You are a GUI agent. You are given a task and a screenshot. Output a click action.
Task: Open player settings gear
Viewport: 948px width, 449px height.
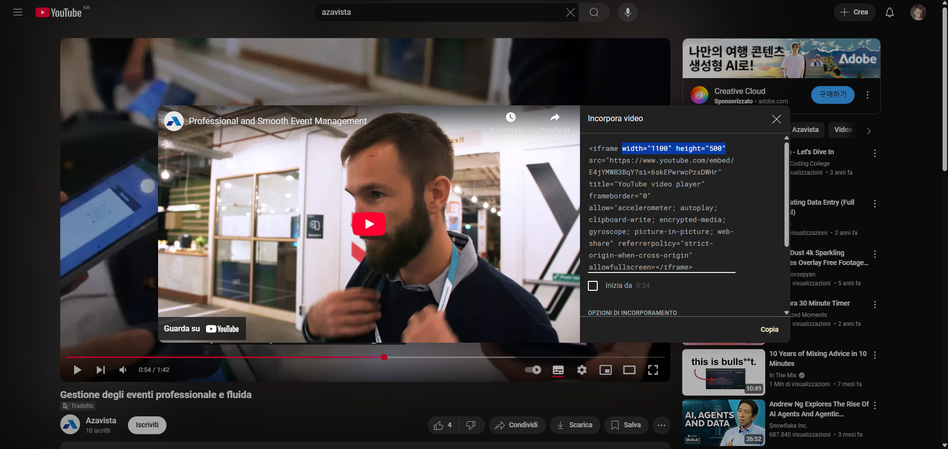[x=582, y=370]
